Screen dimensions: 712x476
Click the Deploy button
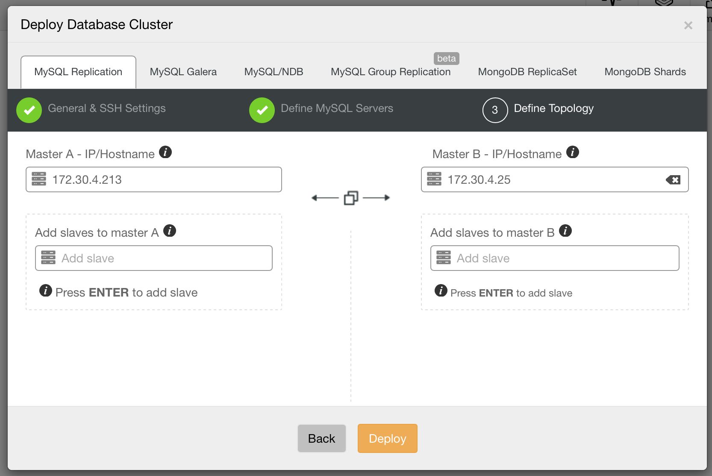click(388, 438)
